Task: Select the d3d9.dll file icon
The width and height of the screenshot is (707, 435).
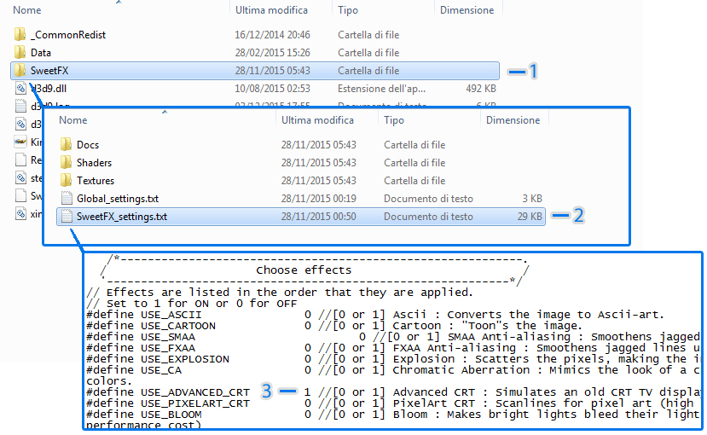Action: pyautogui.click(x=20, y=89)
